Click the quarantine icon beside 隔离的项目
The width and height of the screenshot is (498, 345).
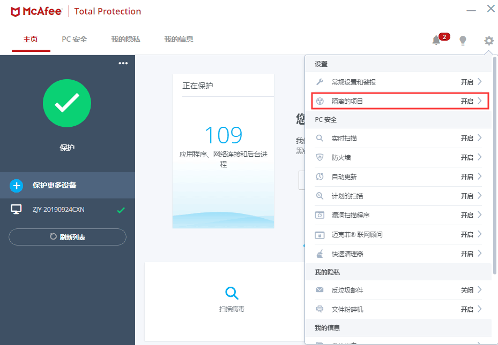click(x=320, y=102)
